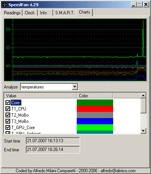Click the Value column header
This screenshot has width=151, height=174.
click(x=40, y=95)
